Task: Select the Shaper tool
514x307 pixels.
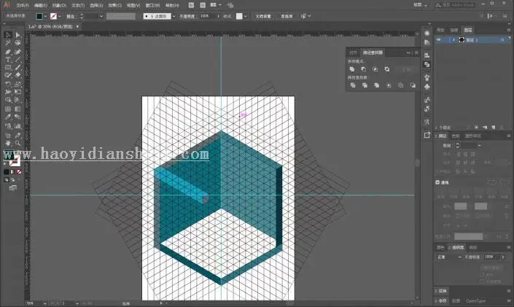Action: 8,75
